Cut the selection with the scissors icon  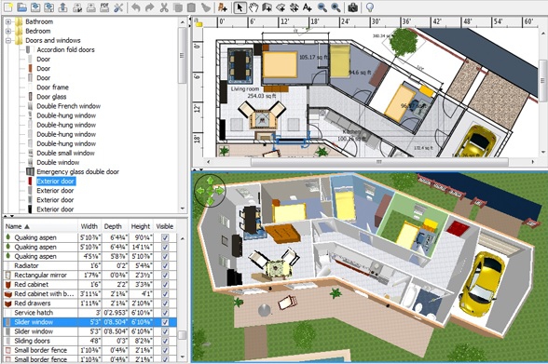[164, 7]
